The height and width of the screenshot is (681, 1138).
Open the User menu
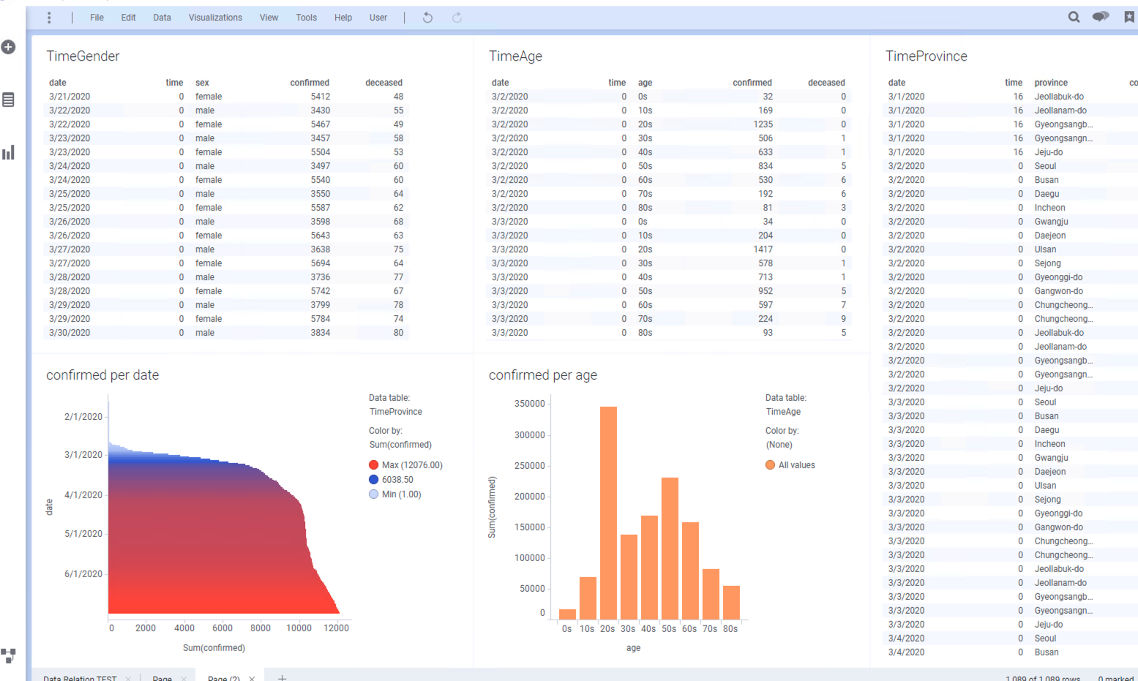(378, 18)
